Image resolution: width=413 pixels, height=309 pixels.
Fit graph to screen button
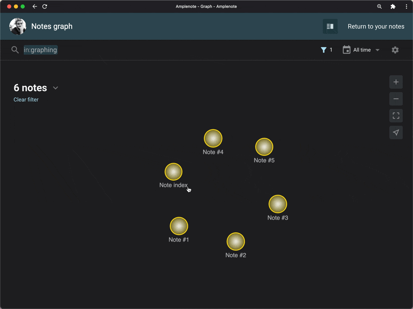[x=396, y=116]
